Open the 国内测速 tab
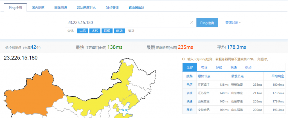Viewport: 288px width, 118px height. (38, 8)
